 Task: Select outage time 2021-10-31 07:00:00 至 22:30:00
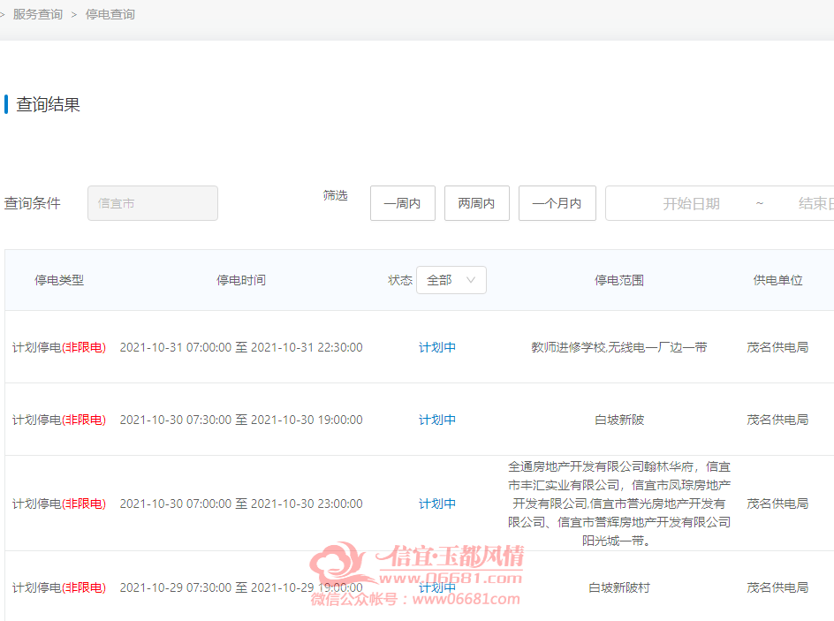click(x=241, y=347)
